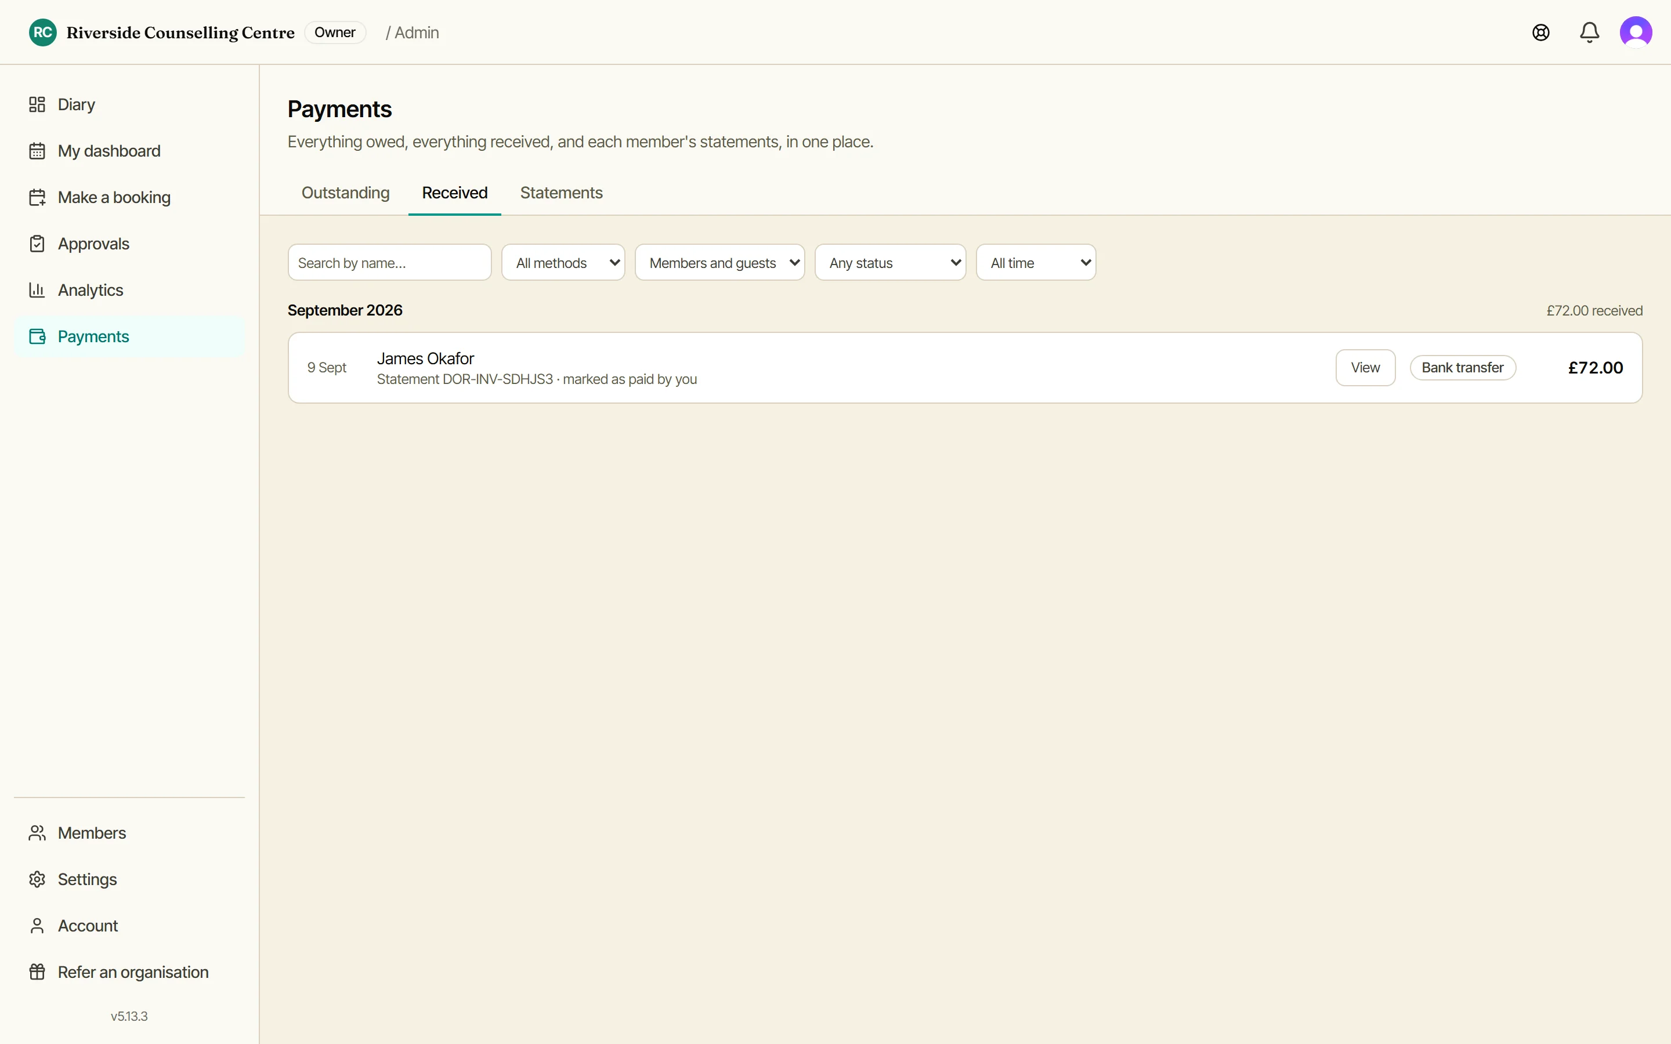Viewport: 1671px width, 1044px height.
Task: Click the Account person icon
Action: (37, 926)
